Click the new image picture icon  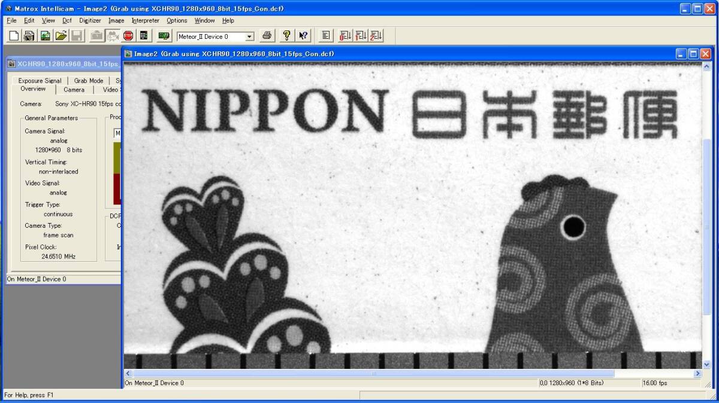click(45, 36)
